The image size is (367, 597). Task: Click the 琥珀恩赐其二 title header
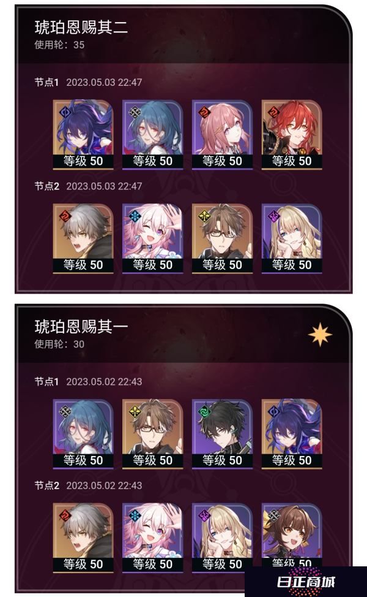(x=81, y=28)
